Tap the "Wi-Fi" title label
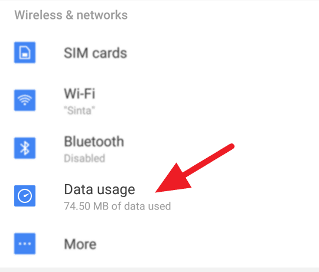 coord(80,93)
